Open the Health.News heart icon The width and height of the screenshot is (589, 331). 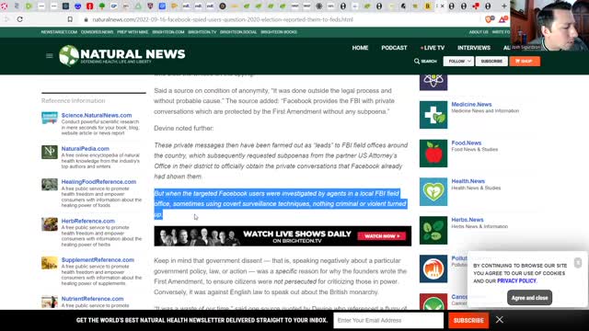tap(433, 192)
